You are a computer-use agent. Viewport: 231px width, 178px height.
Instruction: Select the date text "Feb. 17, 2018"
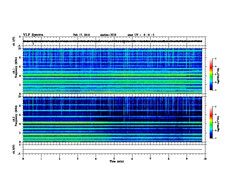(x=81, y=35)
